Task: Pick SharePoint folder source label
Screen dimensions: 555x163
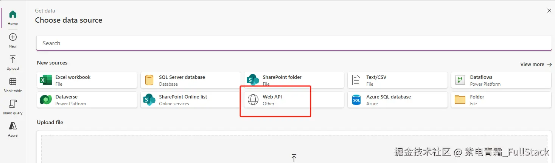Action: (x=282, y=77)
